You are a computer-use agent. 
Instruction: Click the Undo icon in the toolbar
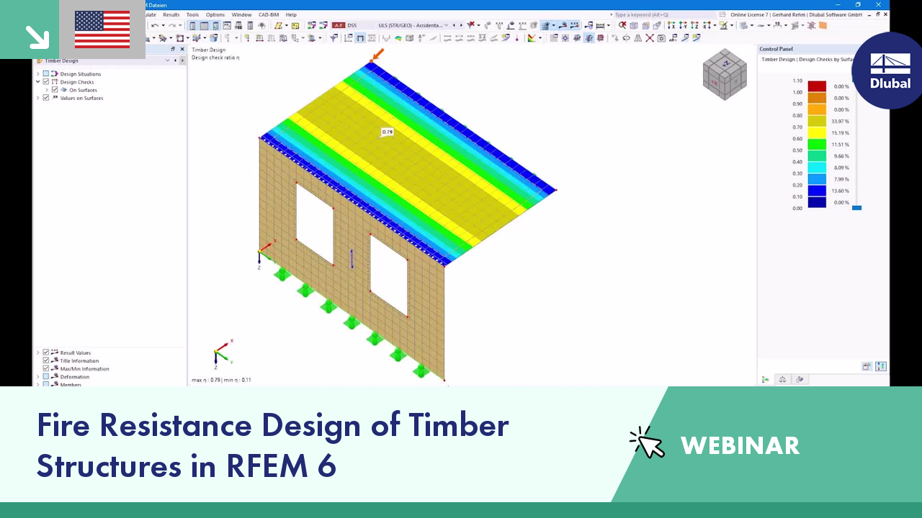(155, 24)
